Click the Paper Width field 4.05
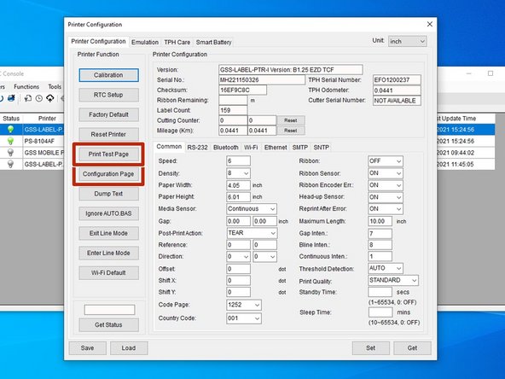Screen dimensions: 505x379 click(238, 185)
